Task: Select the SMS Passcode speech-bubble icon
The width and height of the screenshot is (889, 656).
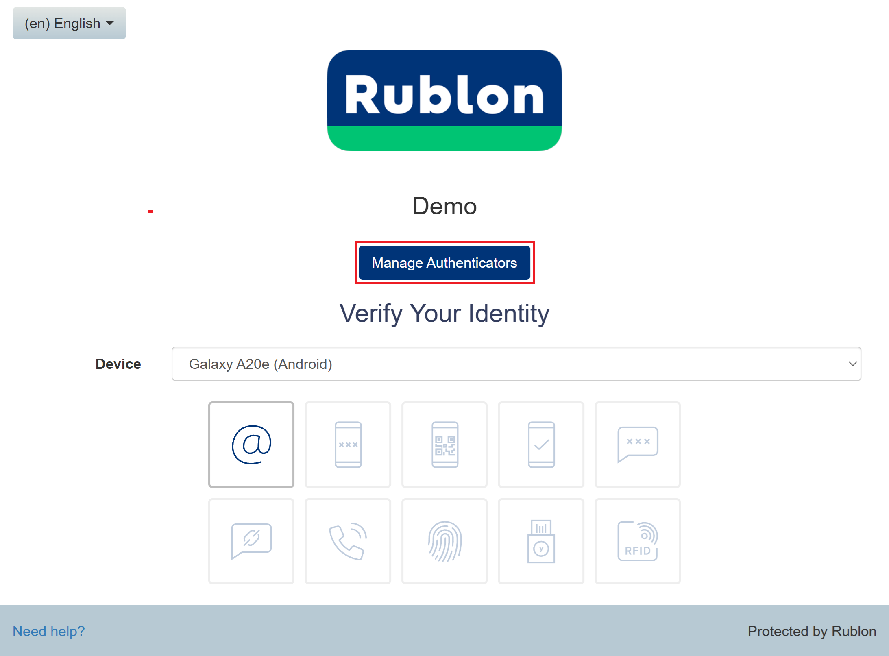Action: pos(637,445)
